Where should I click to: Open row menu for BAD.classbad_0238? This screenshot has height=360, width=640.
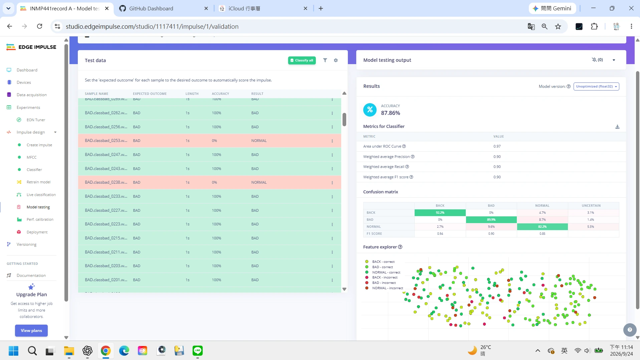tap(332, 183)
